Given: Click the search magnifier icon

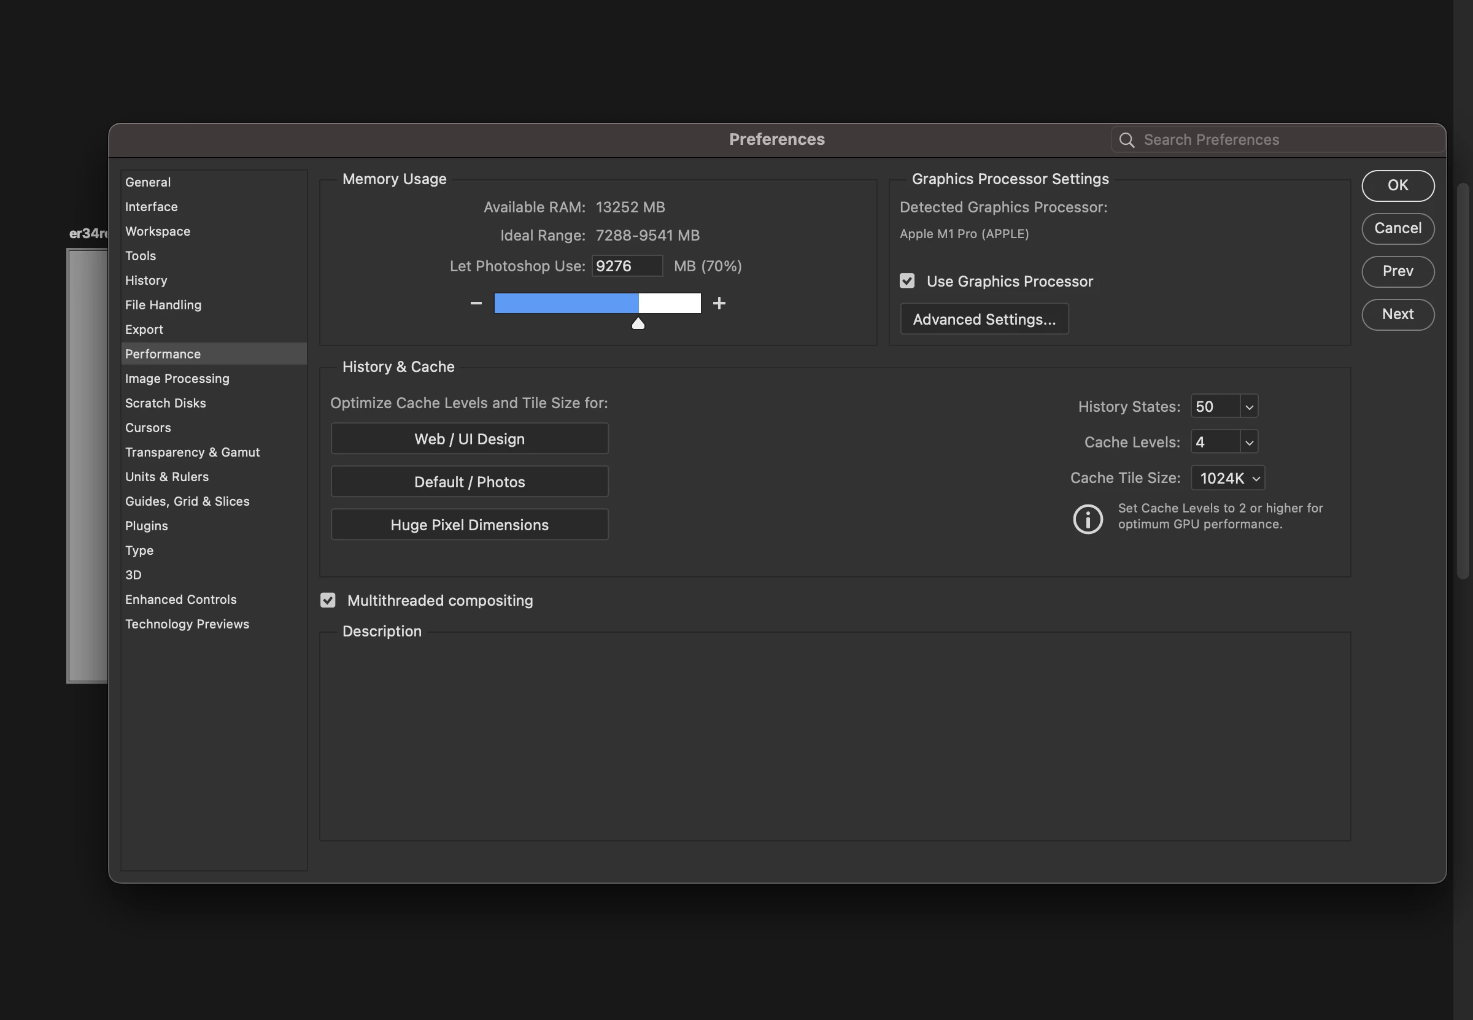Looking at the screenshot, I should tap(1127, 140).
